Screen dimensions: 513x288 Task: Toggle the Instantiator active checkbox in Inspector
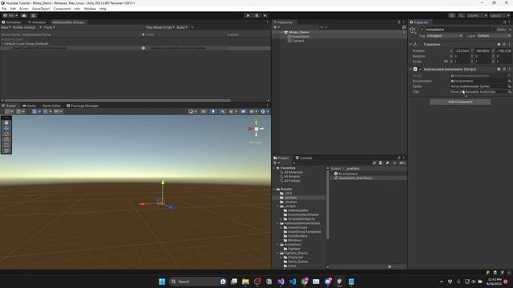pyautogui.click(x=422, y=30)
